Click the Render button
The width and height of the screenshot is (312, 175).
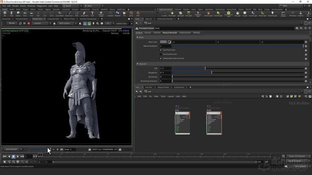pos(12,23)
